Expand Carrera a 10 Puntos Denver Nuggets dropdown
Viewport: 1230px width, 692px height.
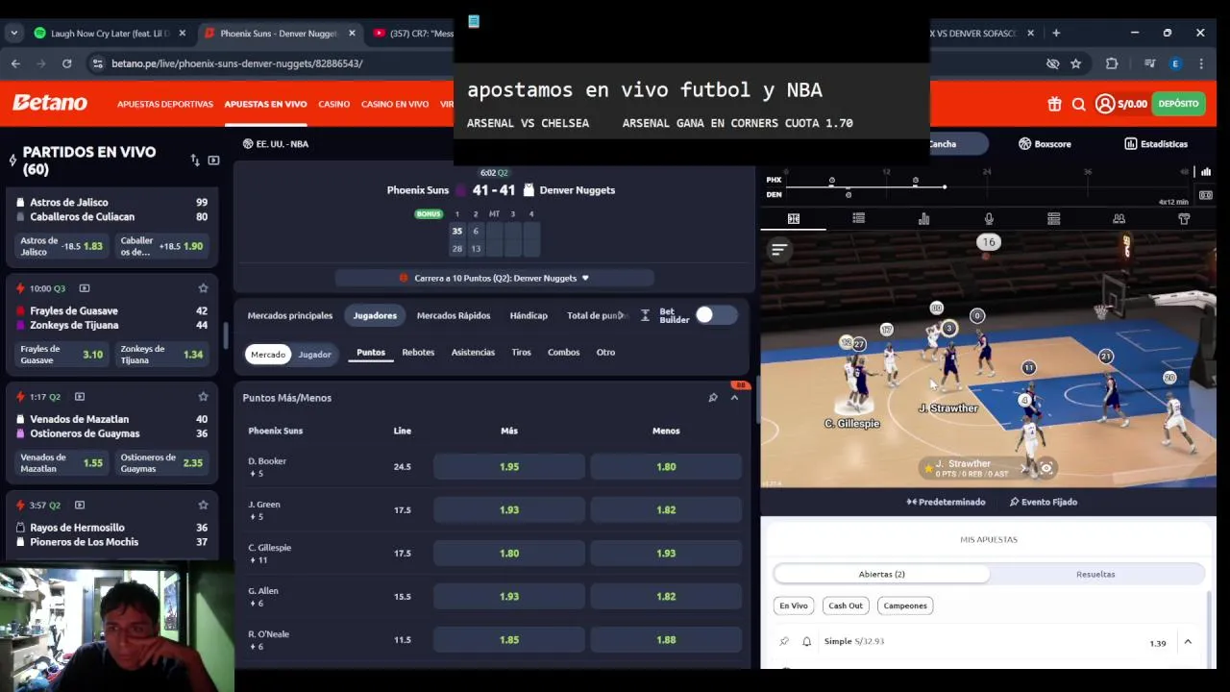[495, 278]
